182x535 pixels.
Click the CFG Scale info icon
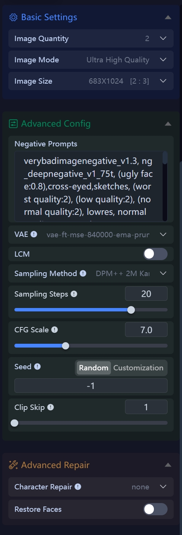(55, 330)
